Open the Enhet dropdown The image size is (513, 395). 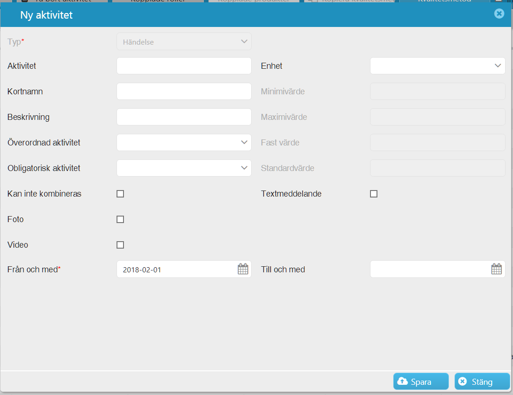point(437,66)
